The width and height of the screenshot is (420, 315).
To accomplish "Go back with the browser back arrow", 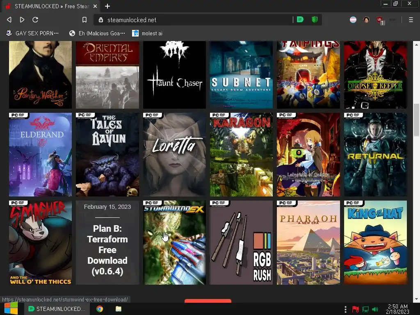I will pos(9,20).
